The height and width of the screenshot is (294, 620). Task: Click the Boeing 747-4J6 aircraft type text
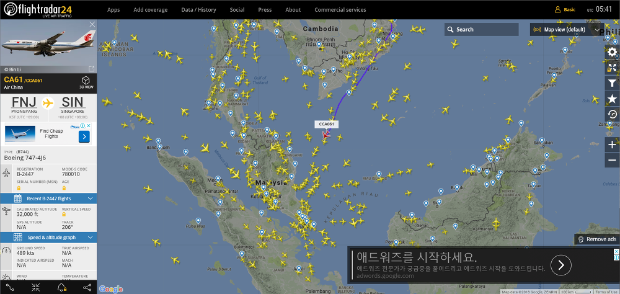[x=25, y=158]
